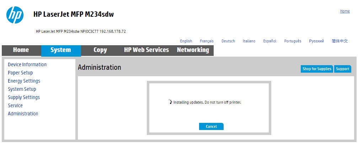Click the Administration page heading

[x=99, y=68]
